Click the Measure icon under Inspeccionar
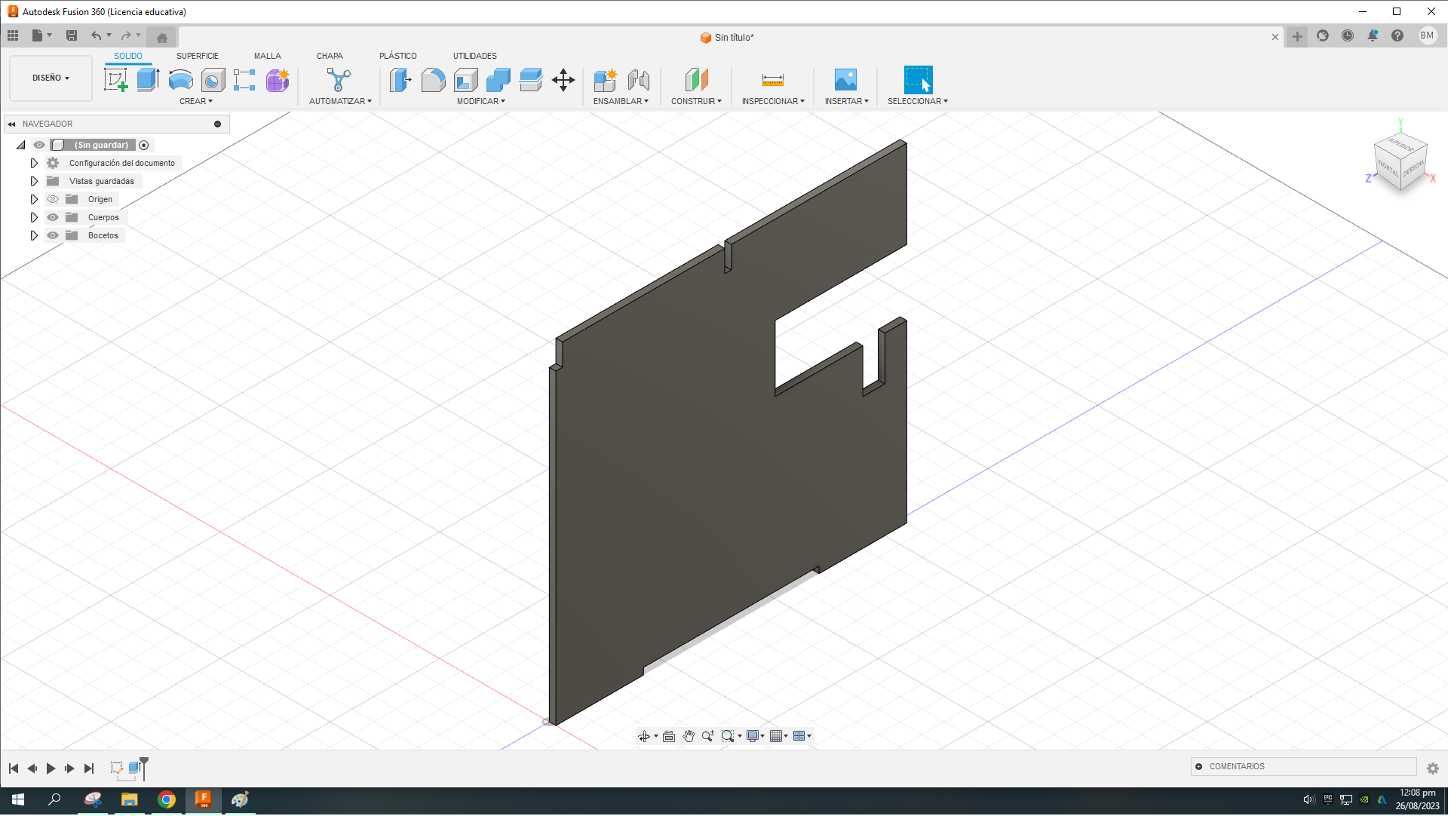This screenshot has height=816, width=1451. [x=773, y=80]
